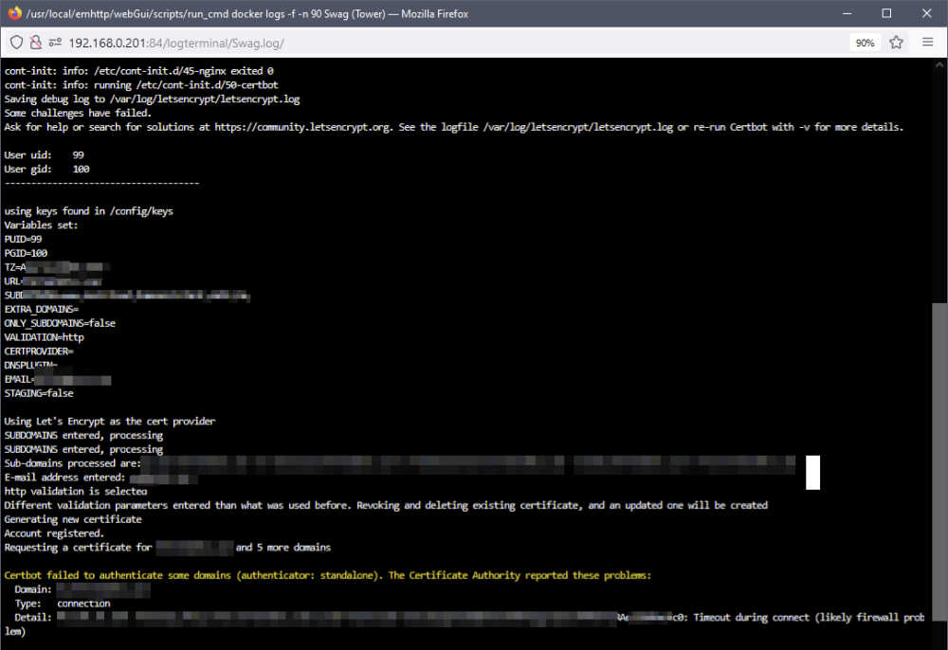Maximize the Firefox window
The image size is (948, 650).
(x=886, y=13)
